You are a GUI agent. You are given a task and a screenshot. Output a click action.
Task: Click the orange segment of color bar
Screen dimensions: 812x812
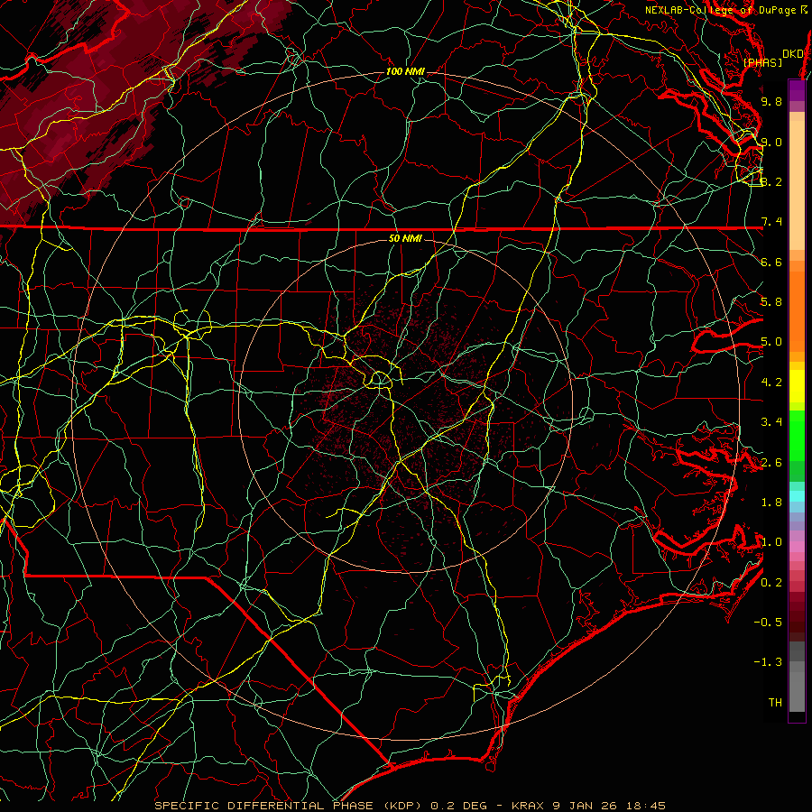click(x=797, y=311)
